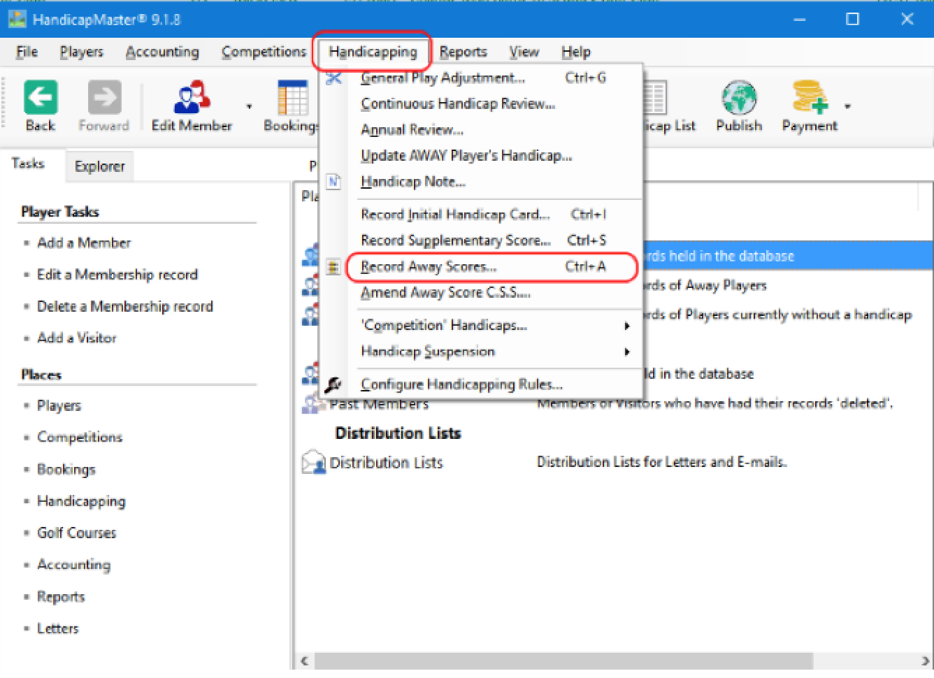Click Edit a Membership record link

(117, 275)
